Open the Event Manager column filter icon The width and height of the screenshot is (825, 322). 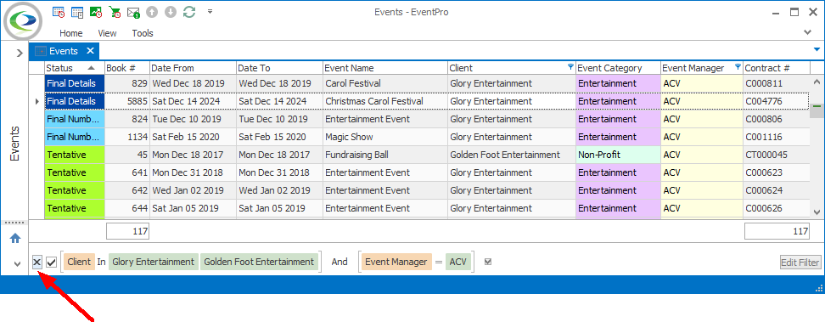[x=738, y=67]
